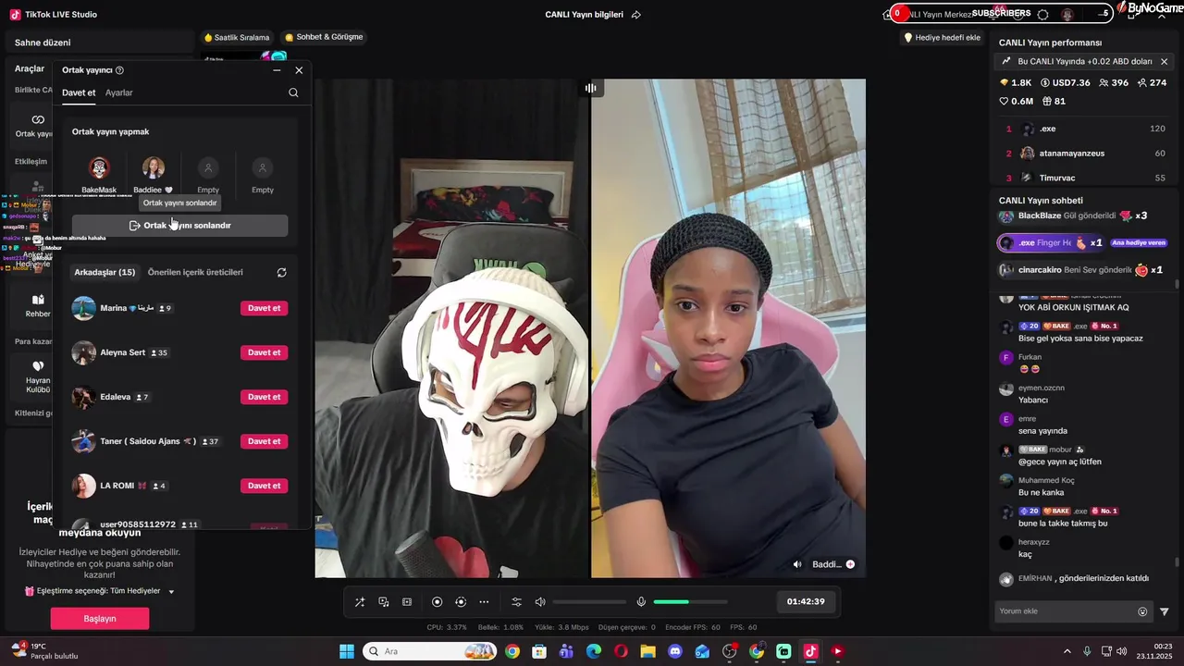Invite Taner ( Saidou Ajans ) with Davet et

(264, 441)
